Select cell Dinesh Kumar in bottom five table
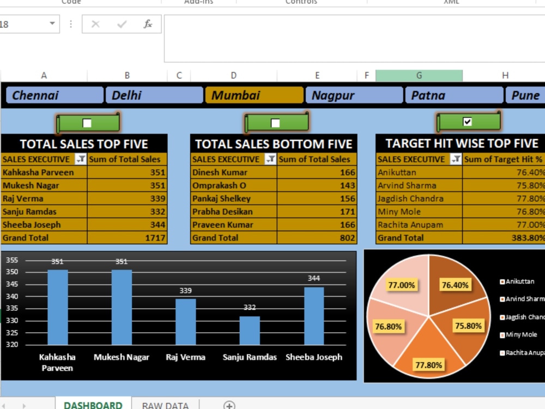Image resolution: width=545 pixels, height=409 pixels. click(234, 172)
